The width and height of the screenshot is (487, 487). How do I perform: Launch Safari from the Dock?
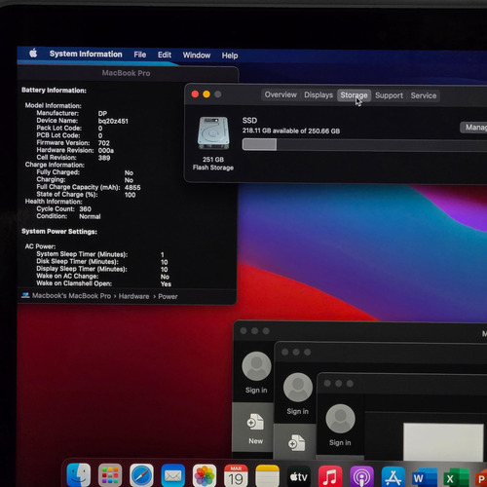click(x=141, y=475)
